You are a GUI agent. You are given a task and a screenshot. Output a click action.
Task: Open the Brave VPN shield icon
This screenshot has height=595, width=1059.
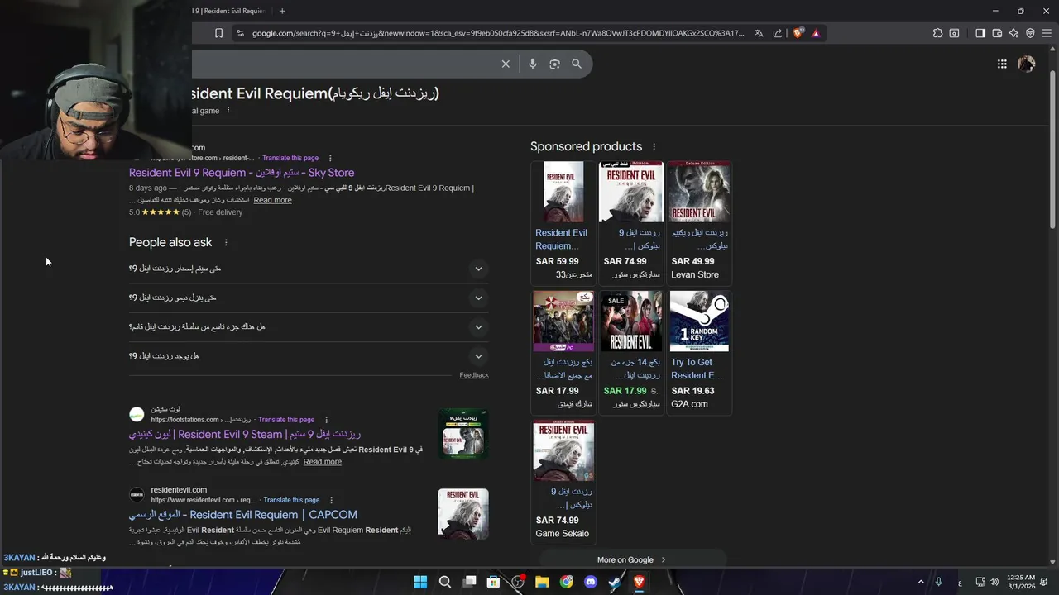pos(1030,33)
